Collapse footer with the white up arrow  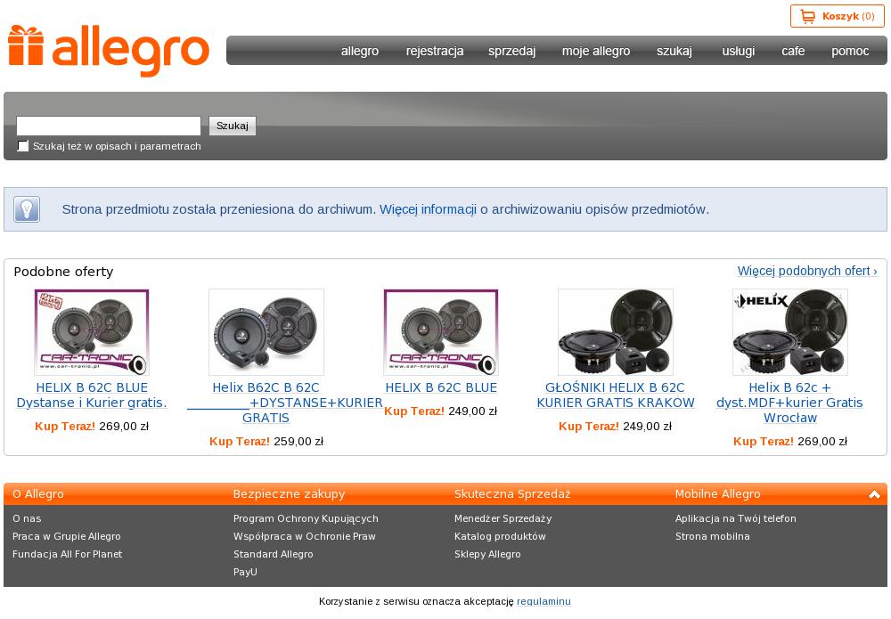874,494
